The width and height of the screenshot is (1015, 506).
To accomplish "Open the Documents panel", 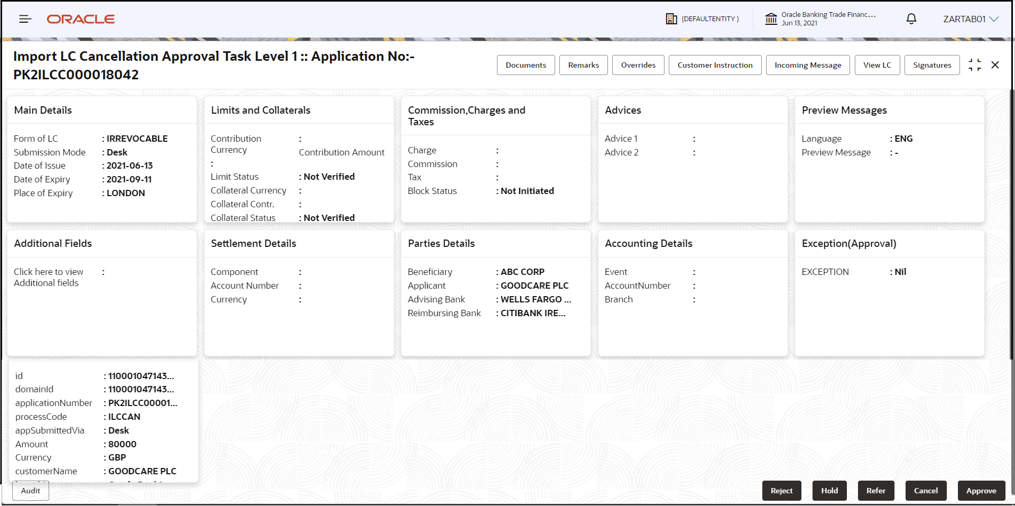I will pos(525,65).
